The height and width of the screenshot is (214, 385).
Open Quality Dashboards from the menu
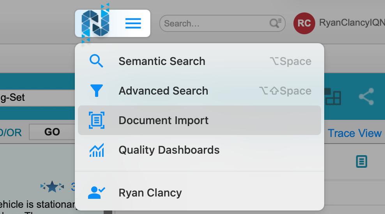169,150
